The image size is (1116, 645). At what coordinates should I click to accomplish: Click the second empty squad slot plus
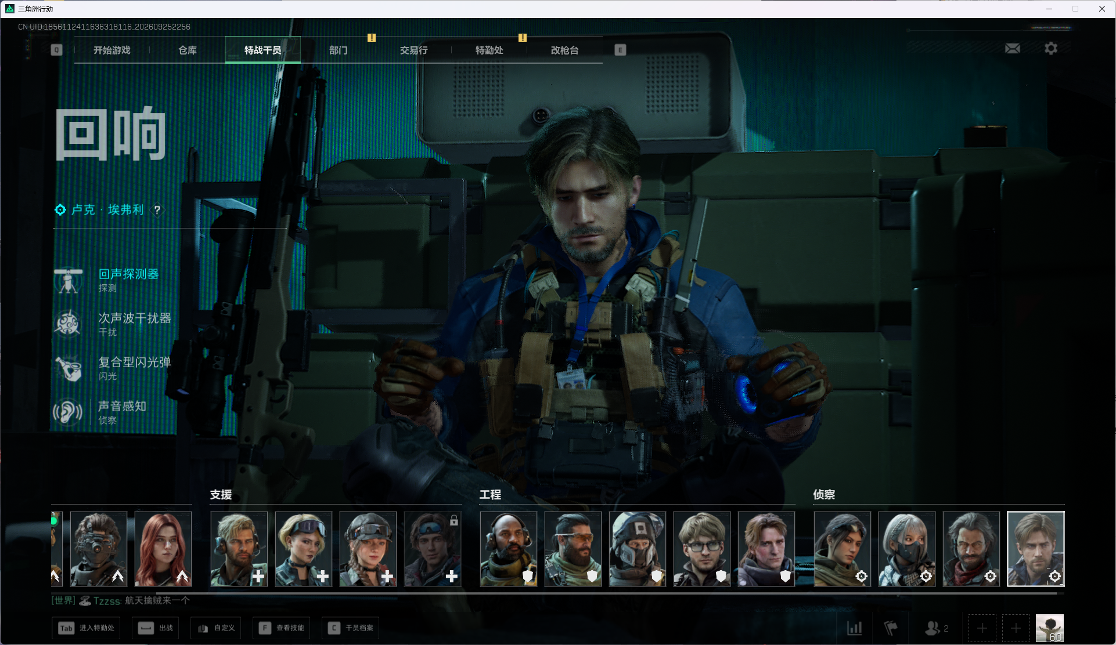[1016, 628]
